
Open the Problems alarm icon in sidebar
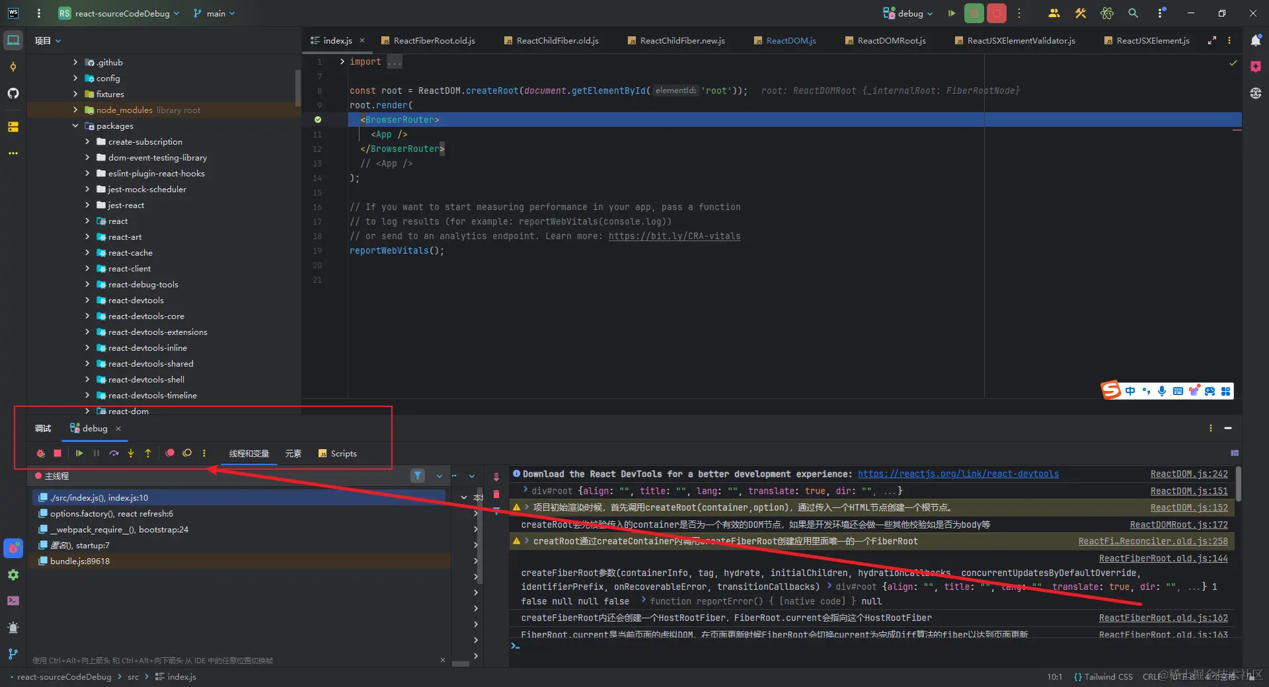click(x=13, y=628)
